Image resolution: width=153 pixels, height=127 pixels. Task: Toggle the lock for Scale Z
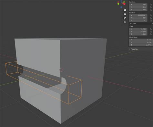151,34
